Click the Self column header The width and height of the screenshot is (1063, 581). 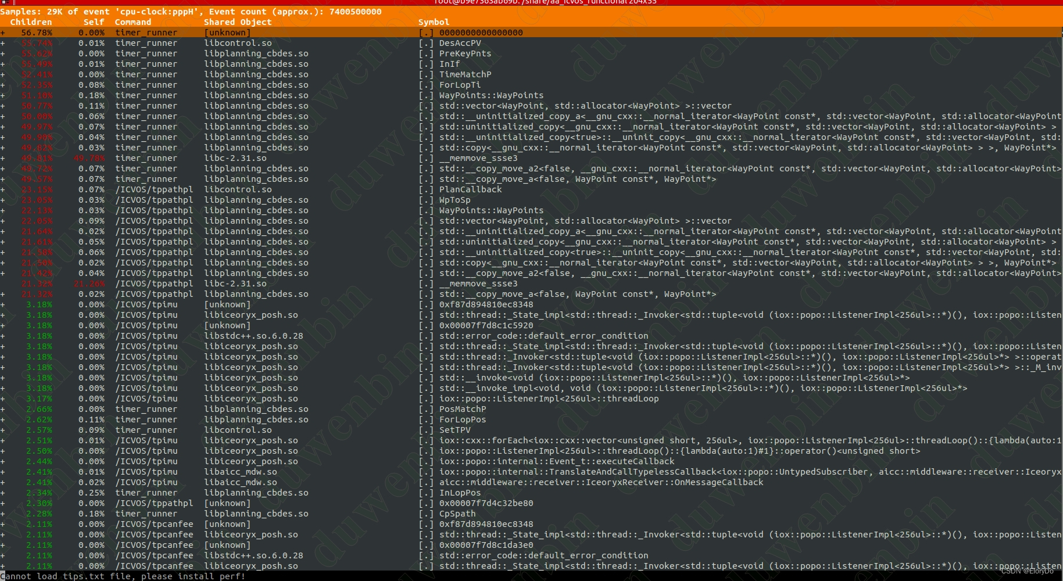(x=94, y=22)
